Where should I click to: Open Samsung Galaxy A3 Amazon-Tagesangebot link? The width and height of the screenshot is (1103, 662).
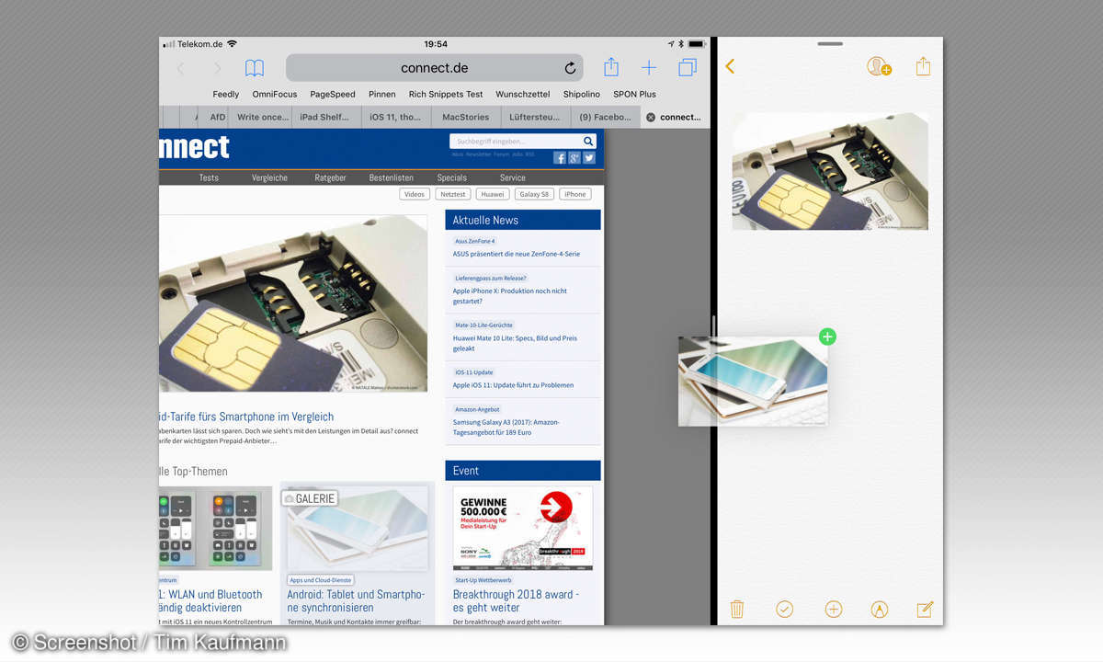pyautogui.click(x=506, y=428)
